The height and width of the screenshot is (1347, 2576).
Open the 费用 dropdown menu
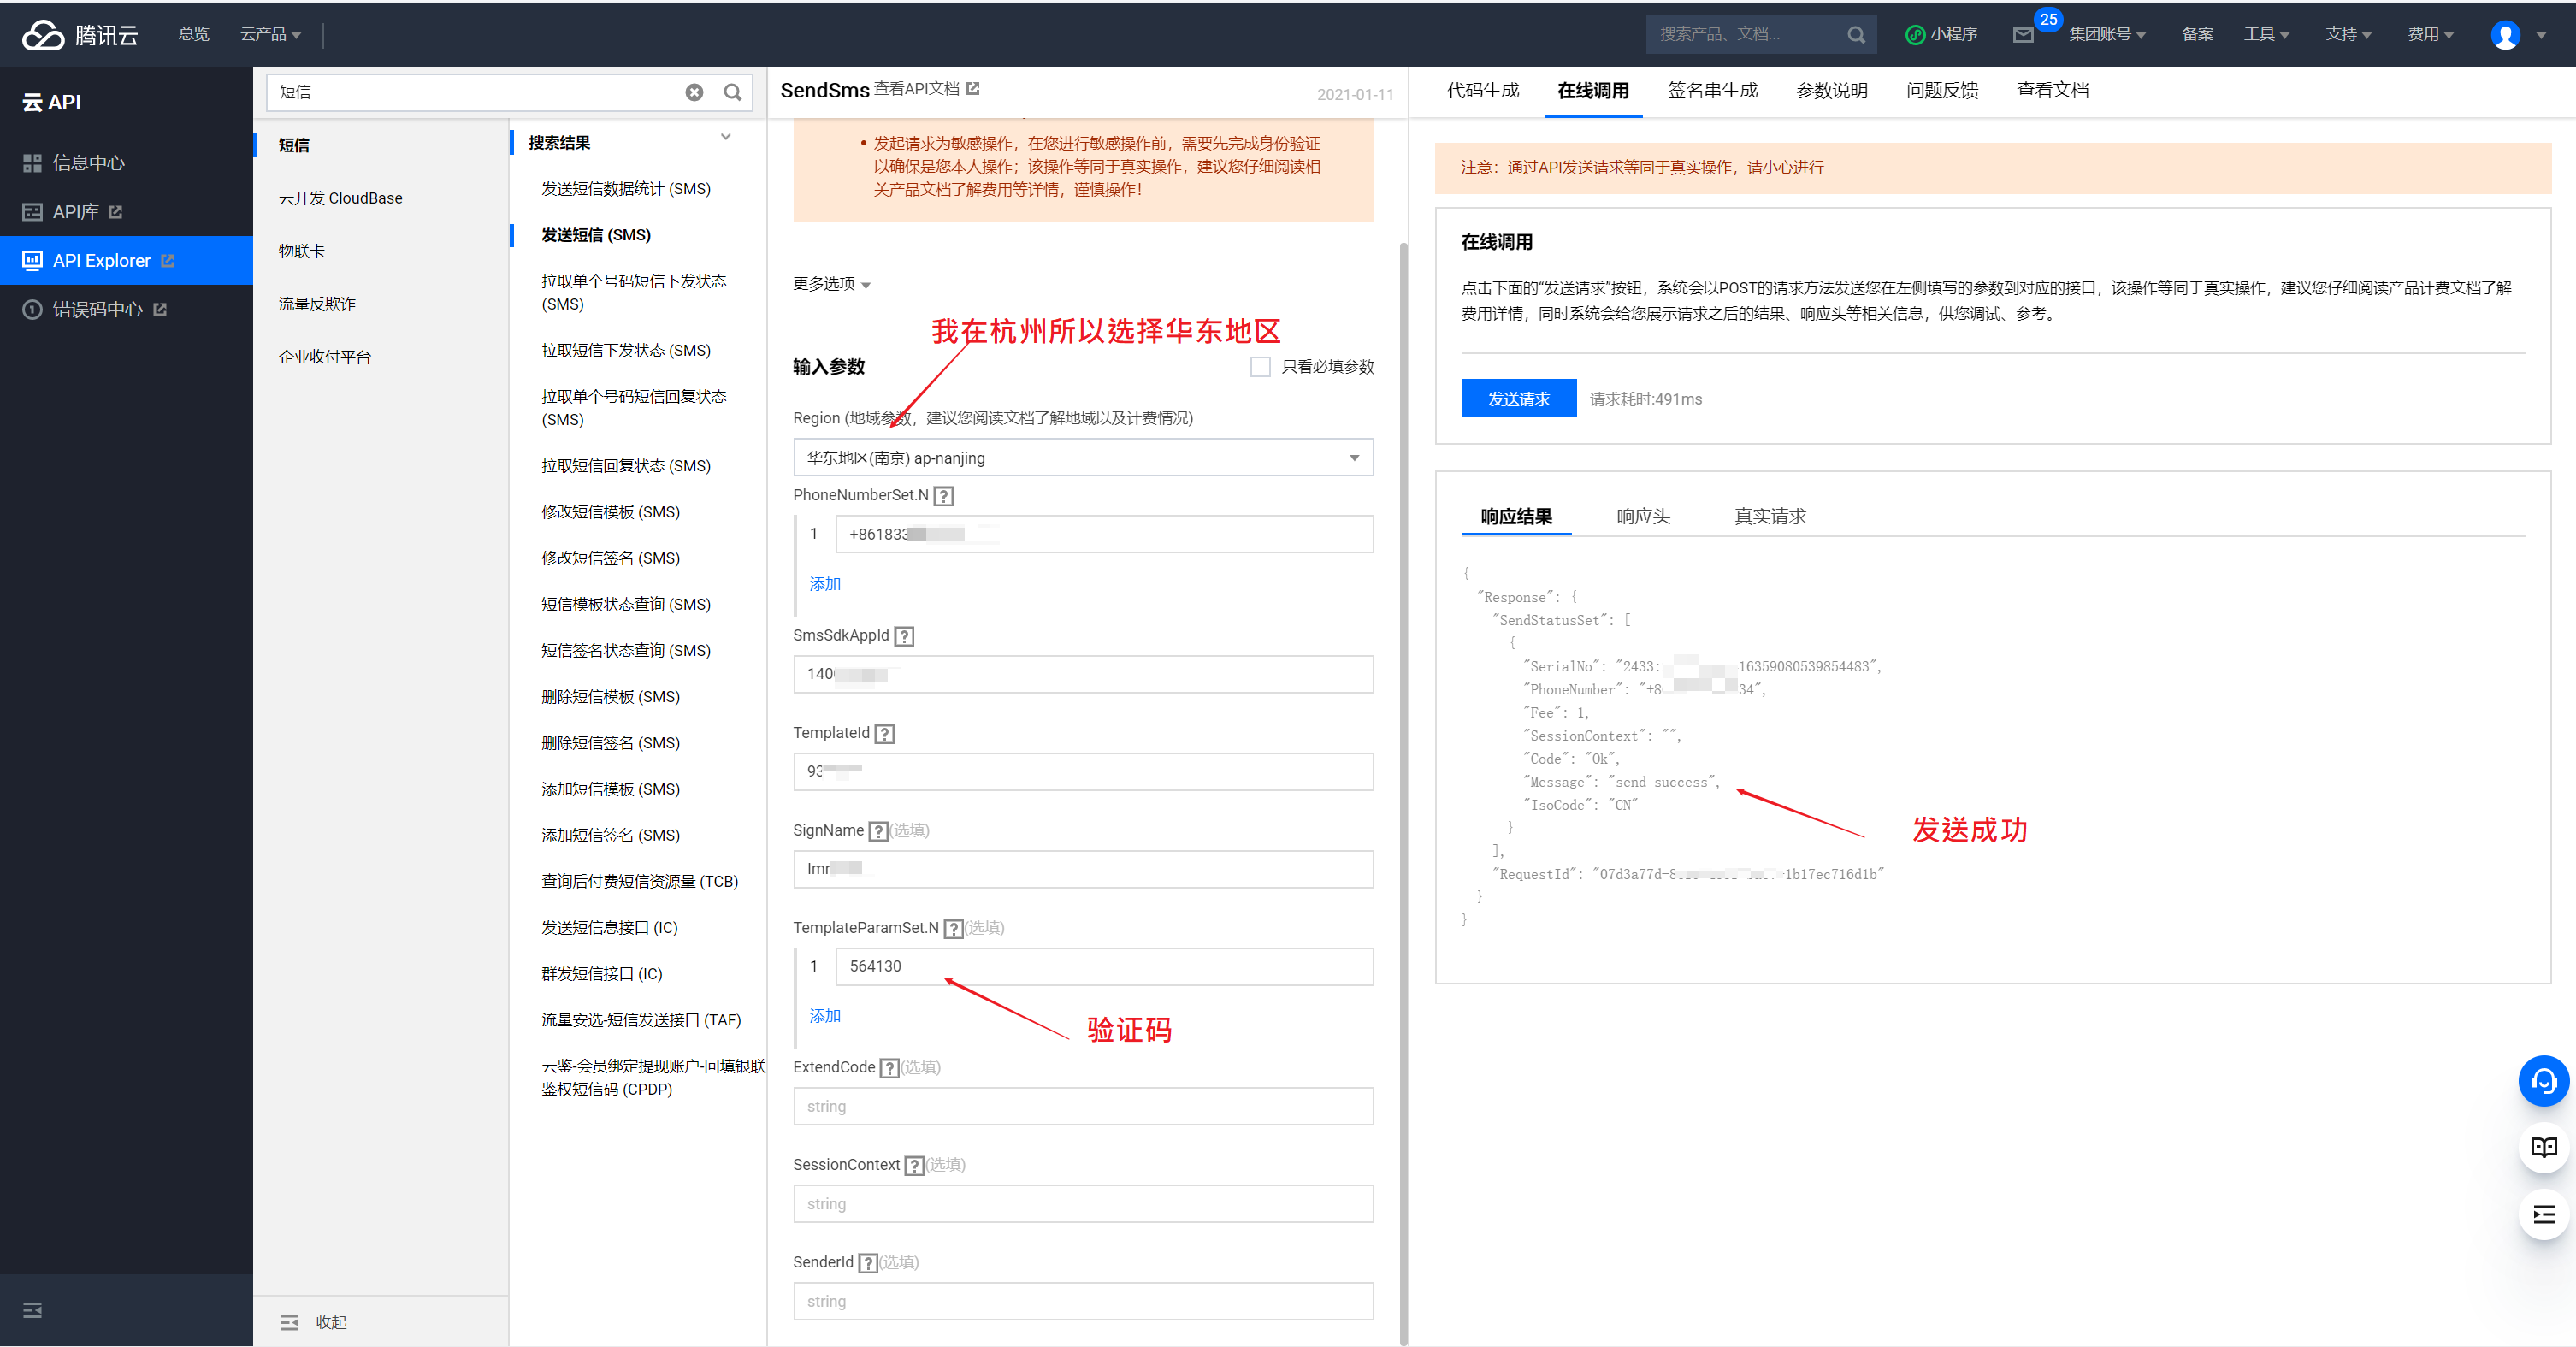point(2430,35)
